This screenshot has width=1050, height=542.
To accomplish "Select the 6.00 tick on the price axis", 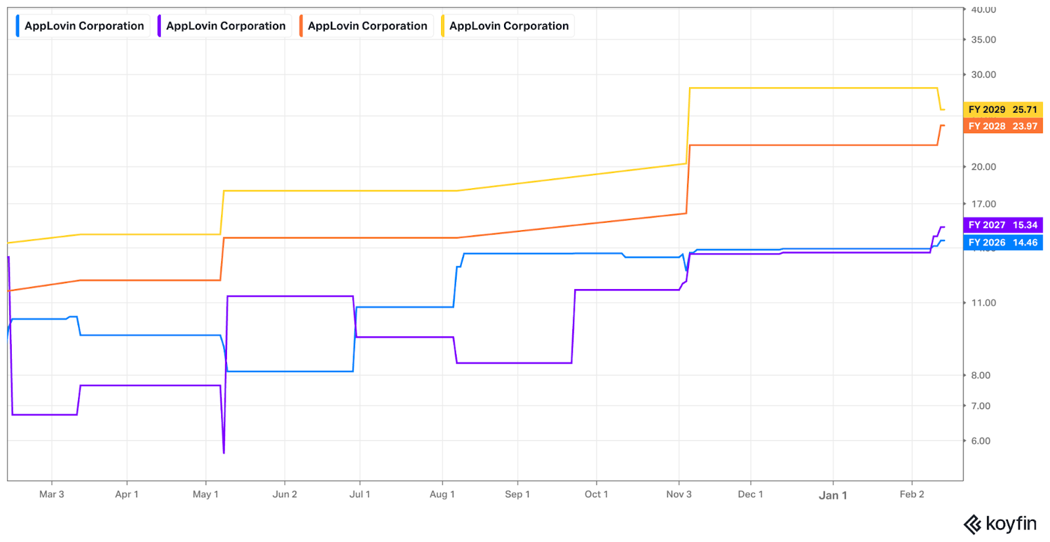I will pyautogui.click(x=980, y=441).
